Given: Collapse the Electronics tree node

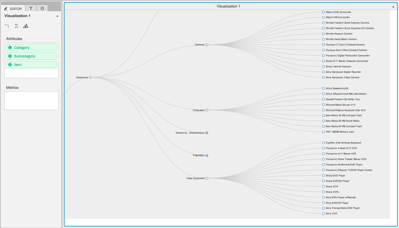Looking at the screenshot, I should pyautogui.click(x=90, y=77).
